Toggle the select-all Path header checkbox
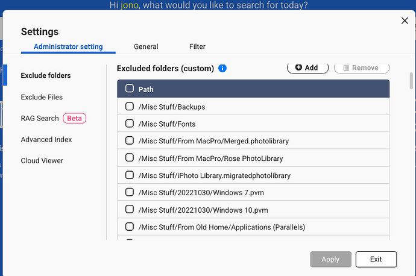This screenshot has height=276, width=416. point(130,89)
